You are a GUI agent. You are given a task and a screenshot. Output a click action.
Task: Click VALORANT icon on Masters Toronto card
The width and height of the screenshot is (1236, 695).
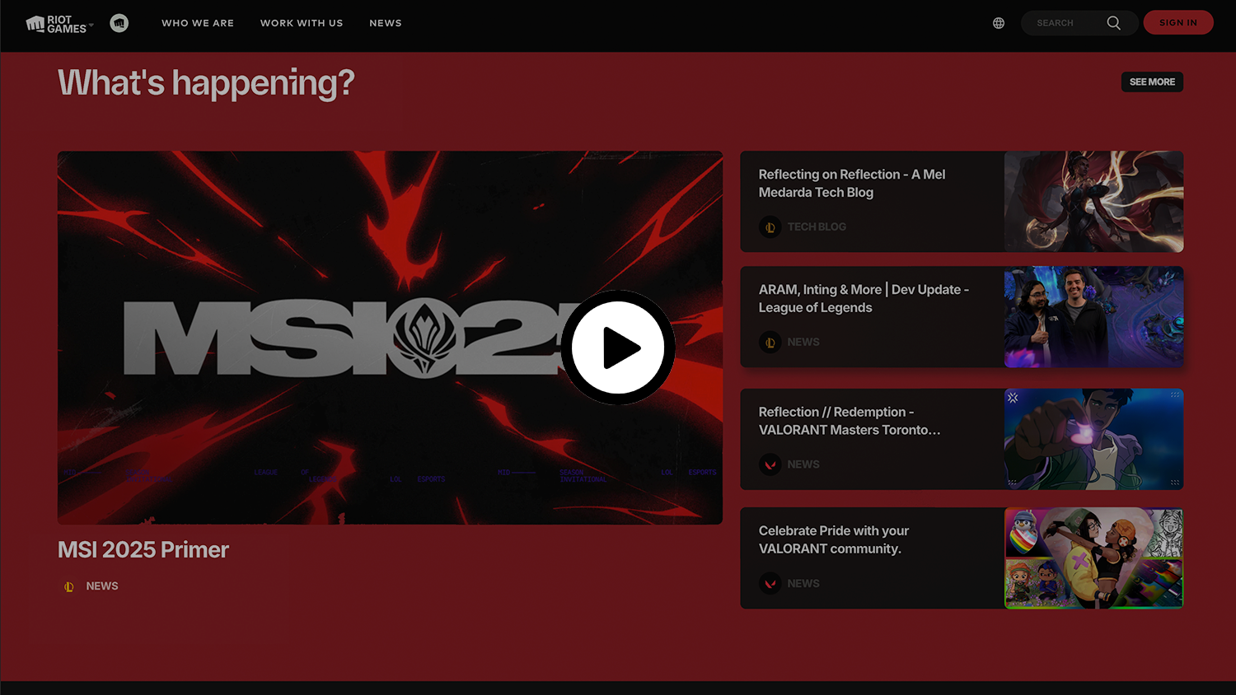[x=770, y=464]
